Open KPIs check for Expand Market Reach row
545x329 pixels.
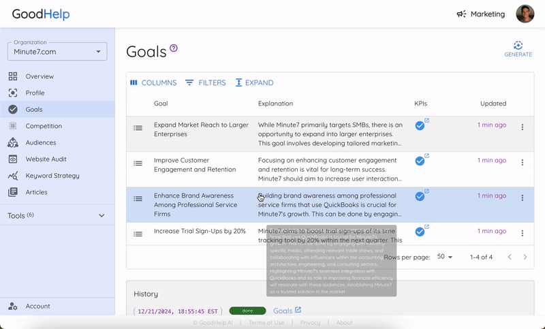(420, 126)
